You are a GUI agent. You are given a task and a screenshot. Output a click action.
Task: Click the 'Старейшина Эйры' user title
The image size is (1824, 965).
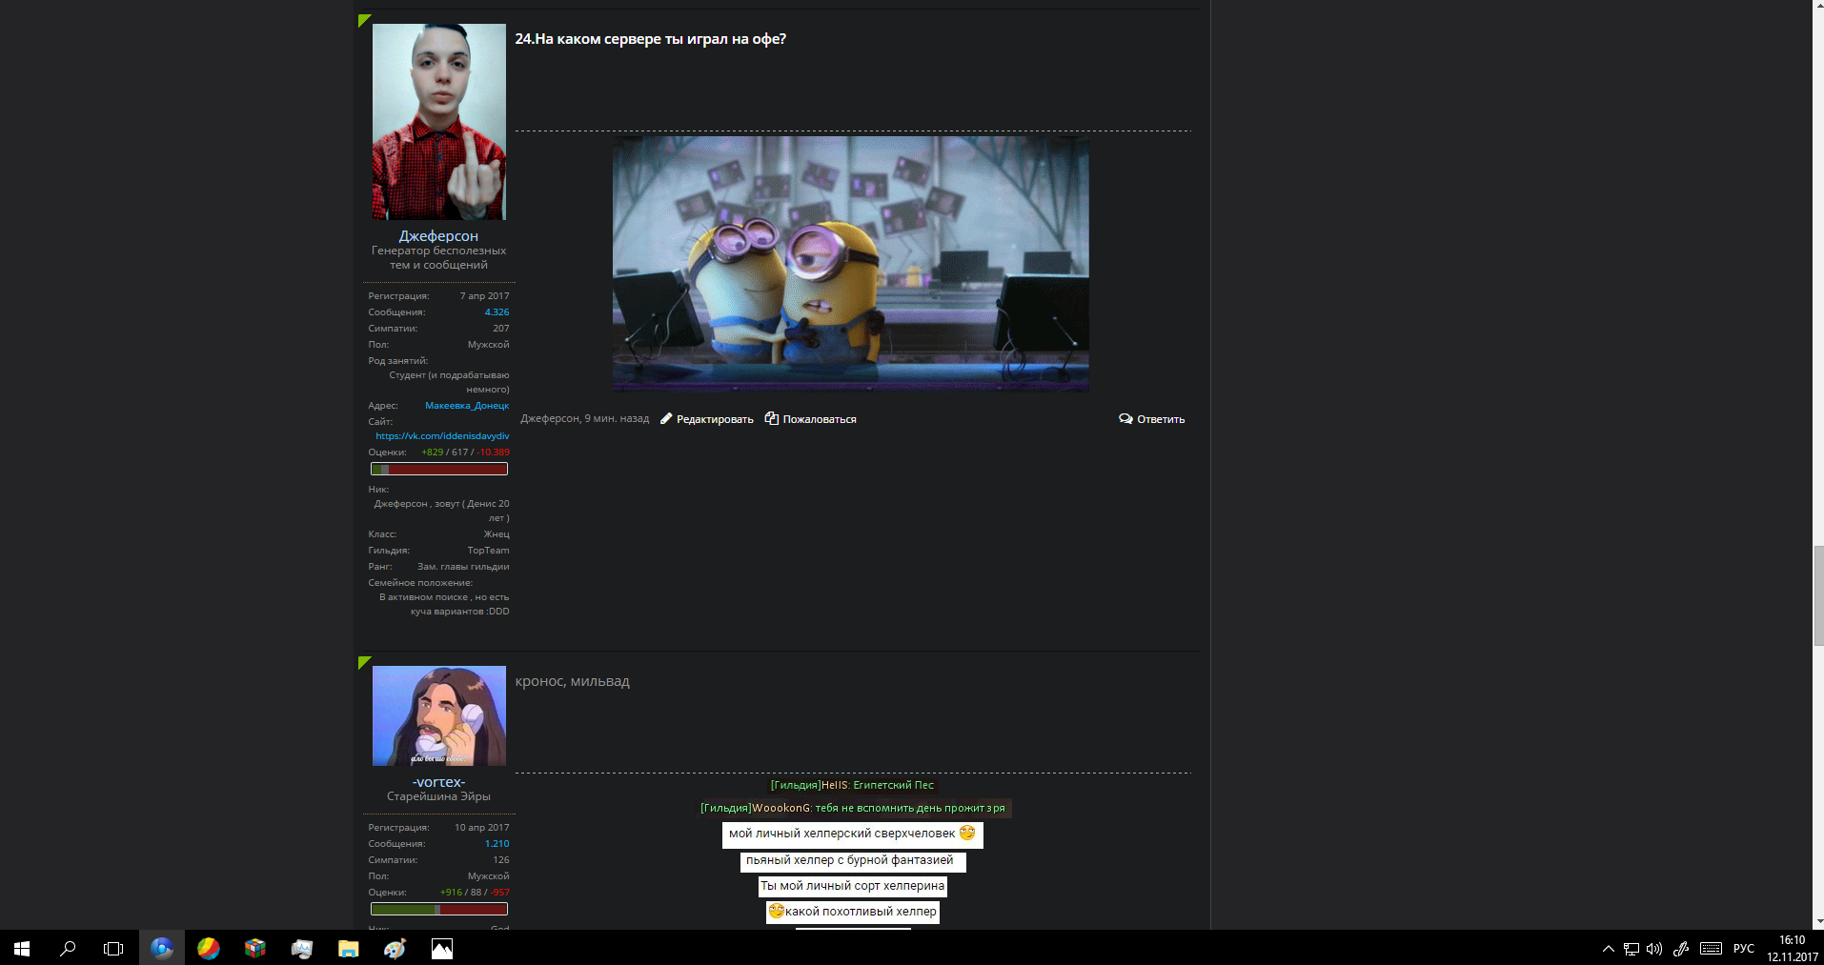point(438,796)
